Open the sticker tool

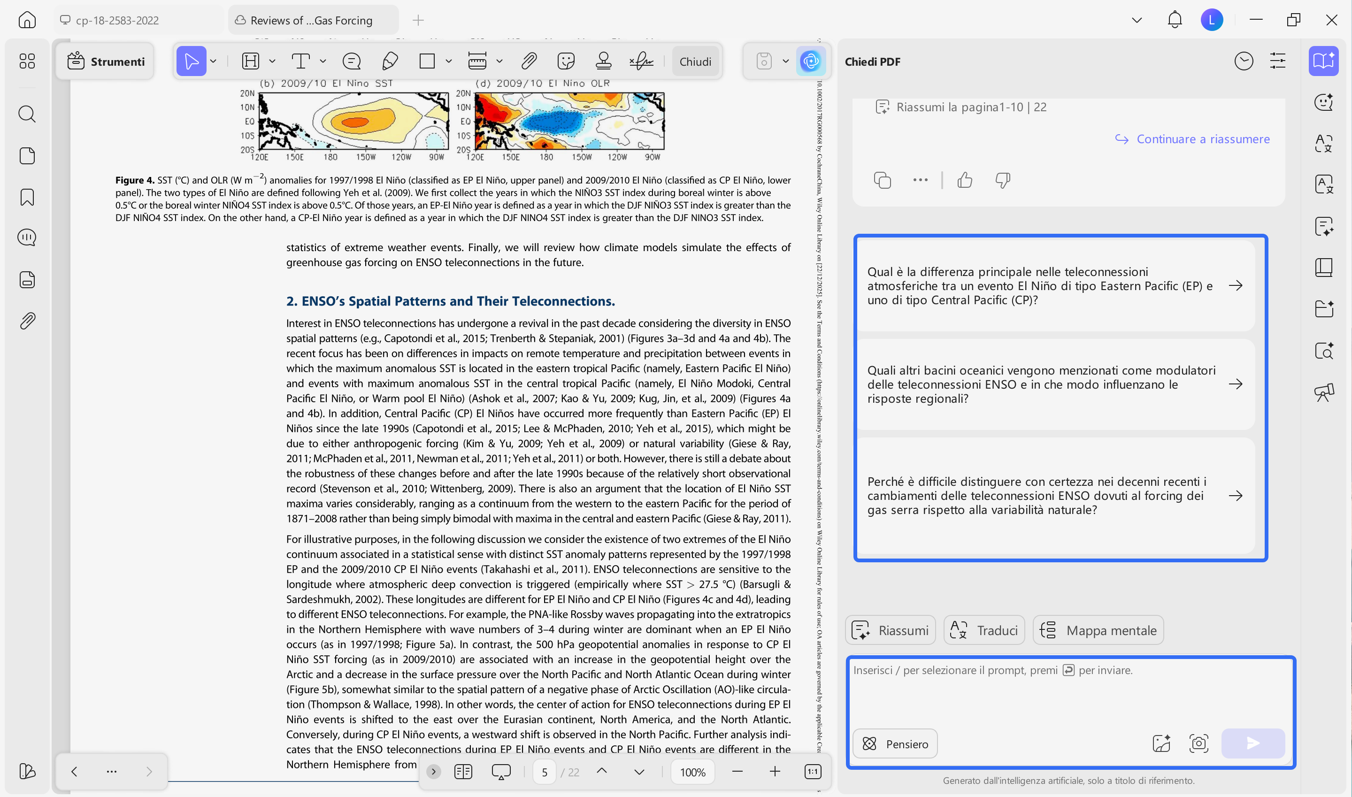(566, 61)
